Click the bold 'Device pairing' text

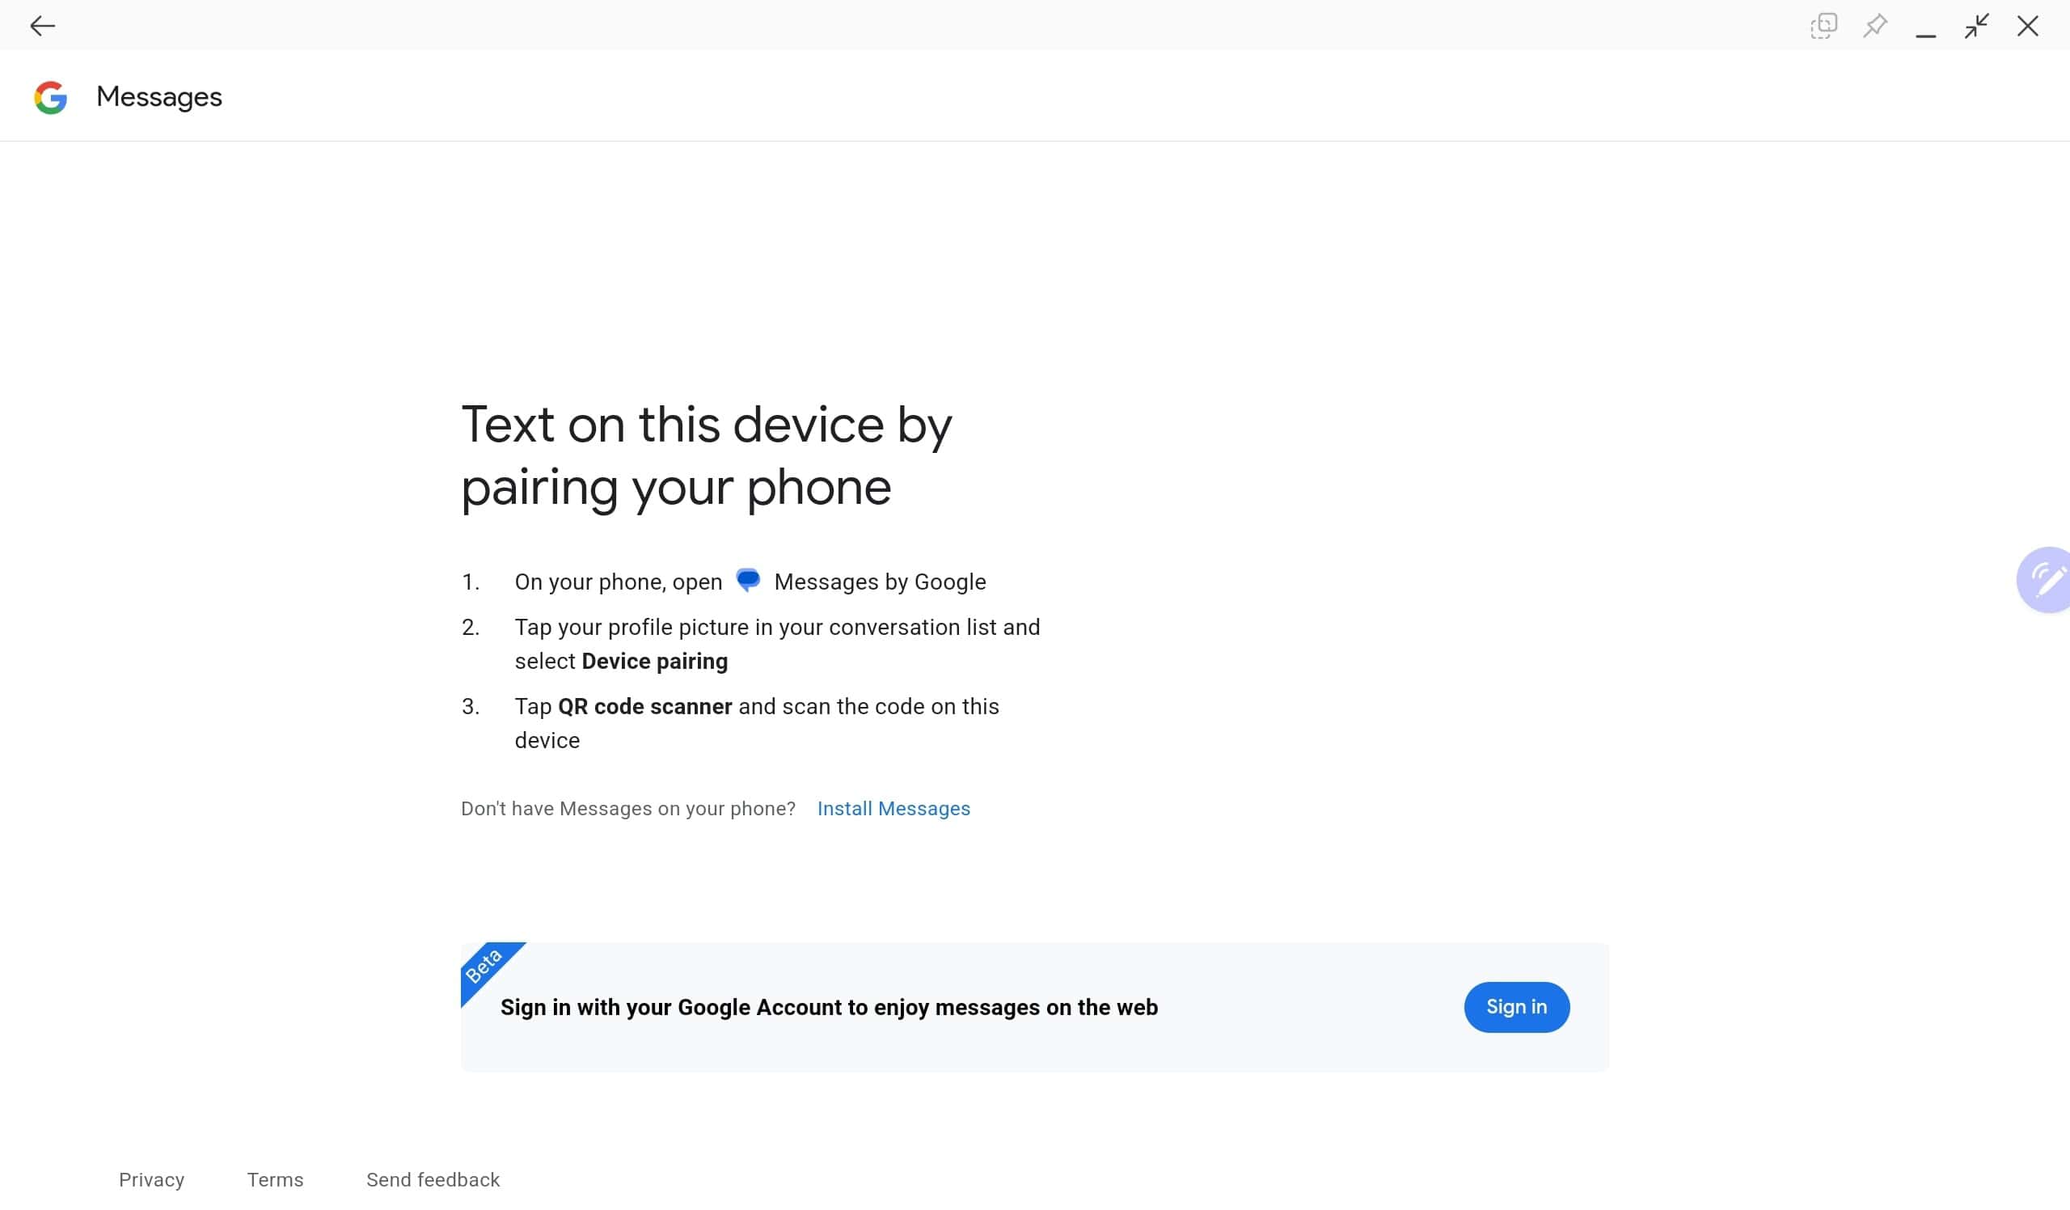click(654, 662)
